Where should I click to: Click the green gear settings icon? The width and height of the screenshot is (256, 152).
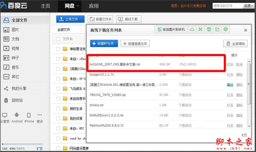(226, 29)
